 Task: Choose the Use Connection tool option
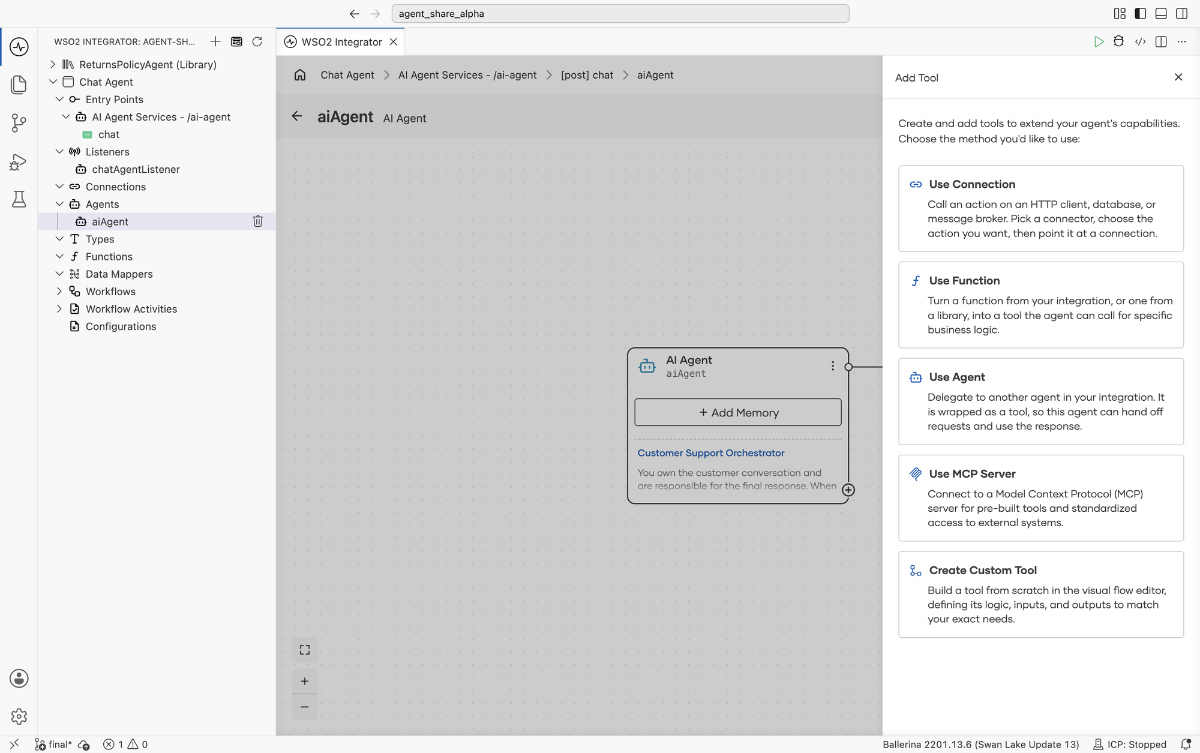click(1041, 208)
